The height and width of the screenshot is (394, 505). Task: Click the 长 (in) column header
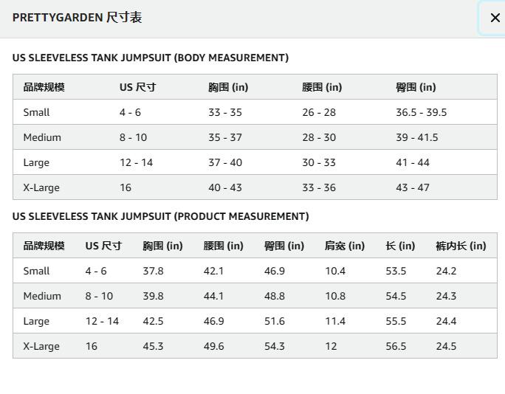point(400,246)
